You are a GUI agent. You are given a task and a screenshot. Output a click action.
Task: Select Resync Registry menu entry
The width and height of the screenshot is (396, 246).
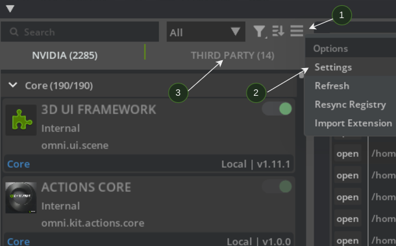(x=351, y=104)
